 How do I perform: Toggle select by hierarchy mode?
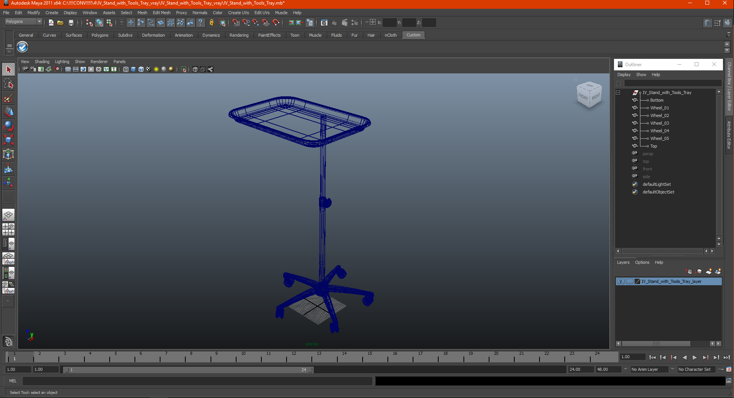tap(89, 23)
